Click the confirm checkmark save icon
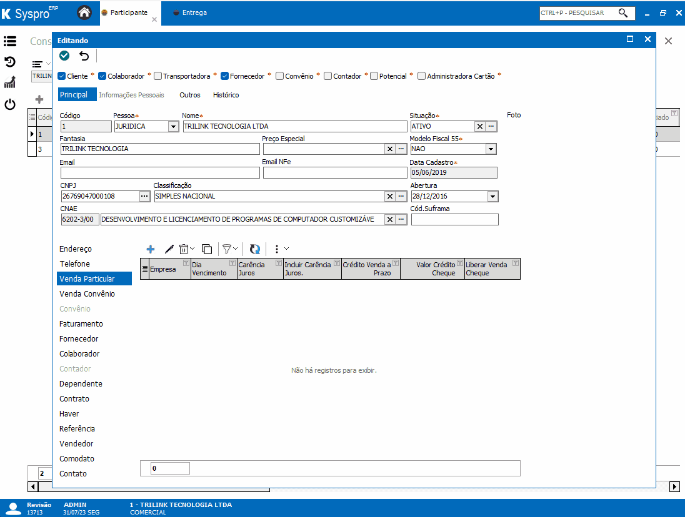Screen dimensions: 685x517 click(x=64, y=56)
